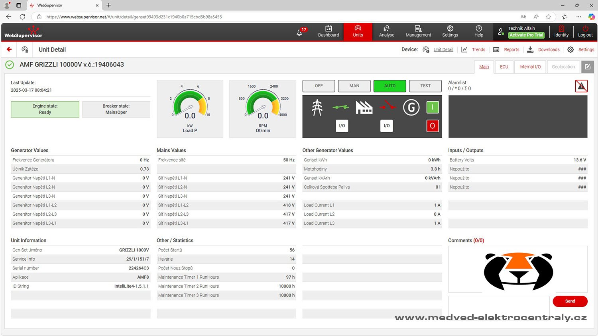Open the Trends link
This screenshot has width=598, height=336.
point(478,50)
